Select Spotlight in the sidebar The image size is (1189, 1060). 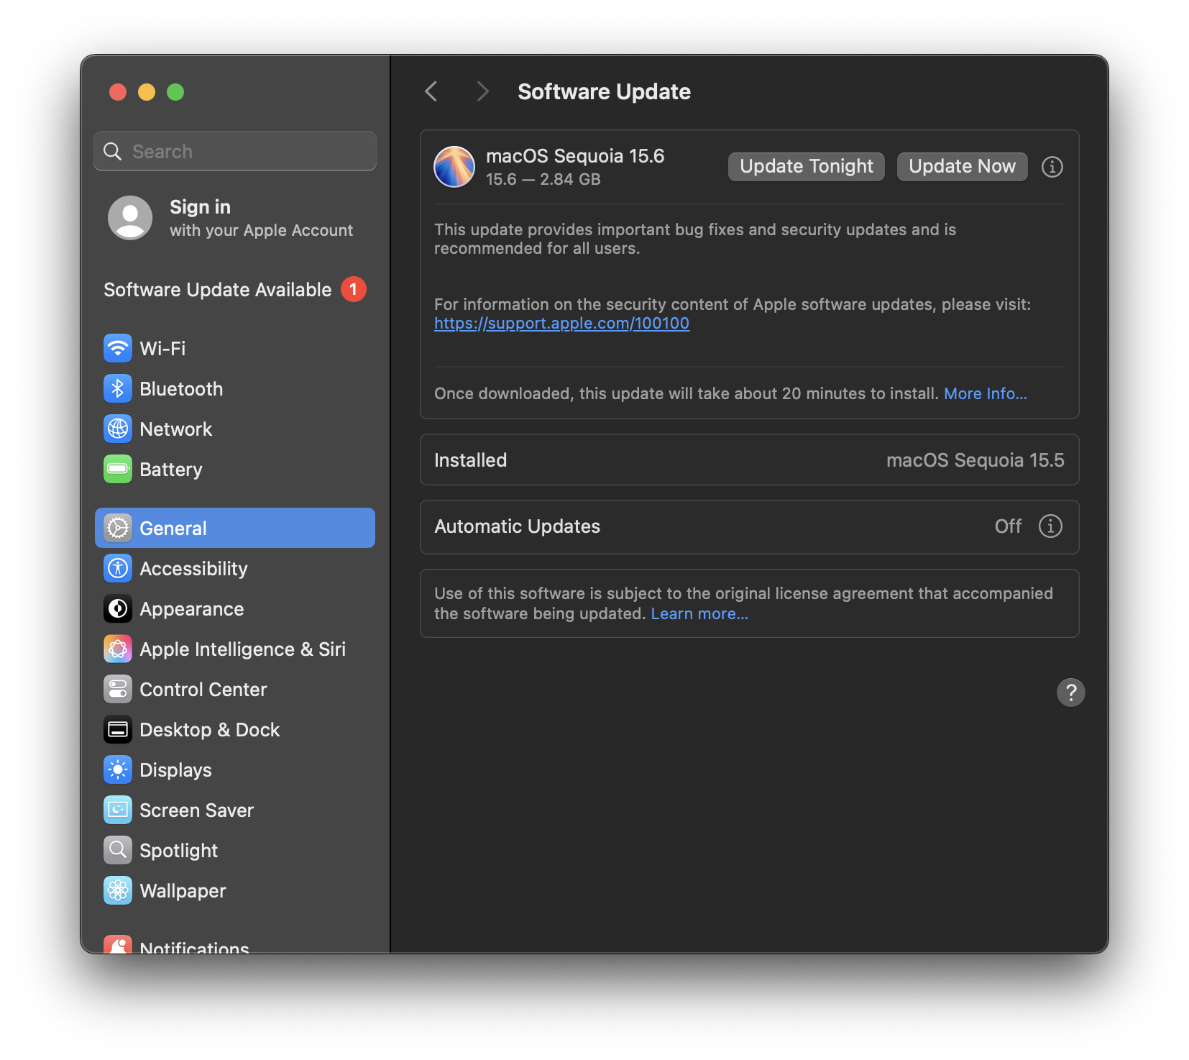pos(235,851)
